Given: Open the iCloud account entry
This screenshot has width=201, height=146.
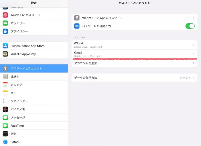Looking at the screenshot, I should [x=134, y=45].
